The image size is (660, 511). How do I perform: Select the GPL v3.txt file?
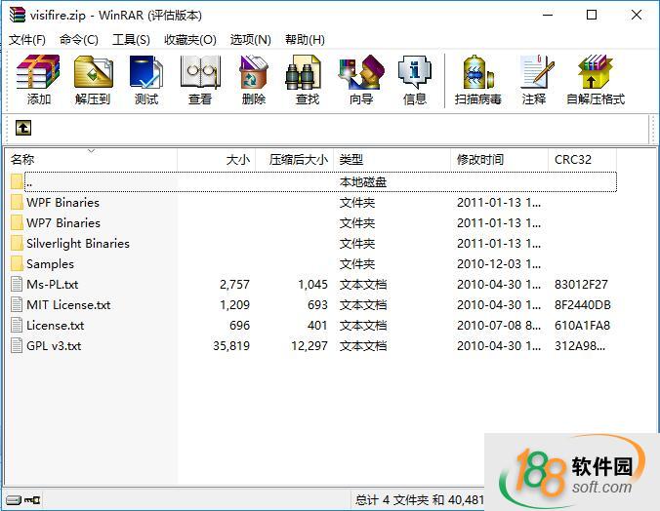[54, 346]
